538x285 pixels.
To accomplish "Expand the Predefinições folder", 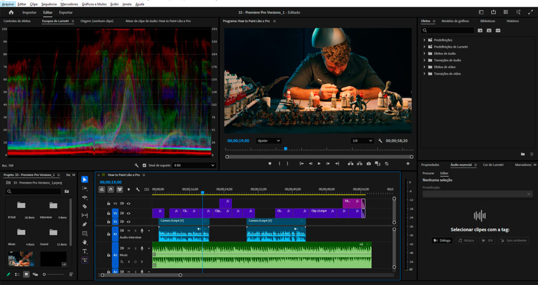I will 425,40.
